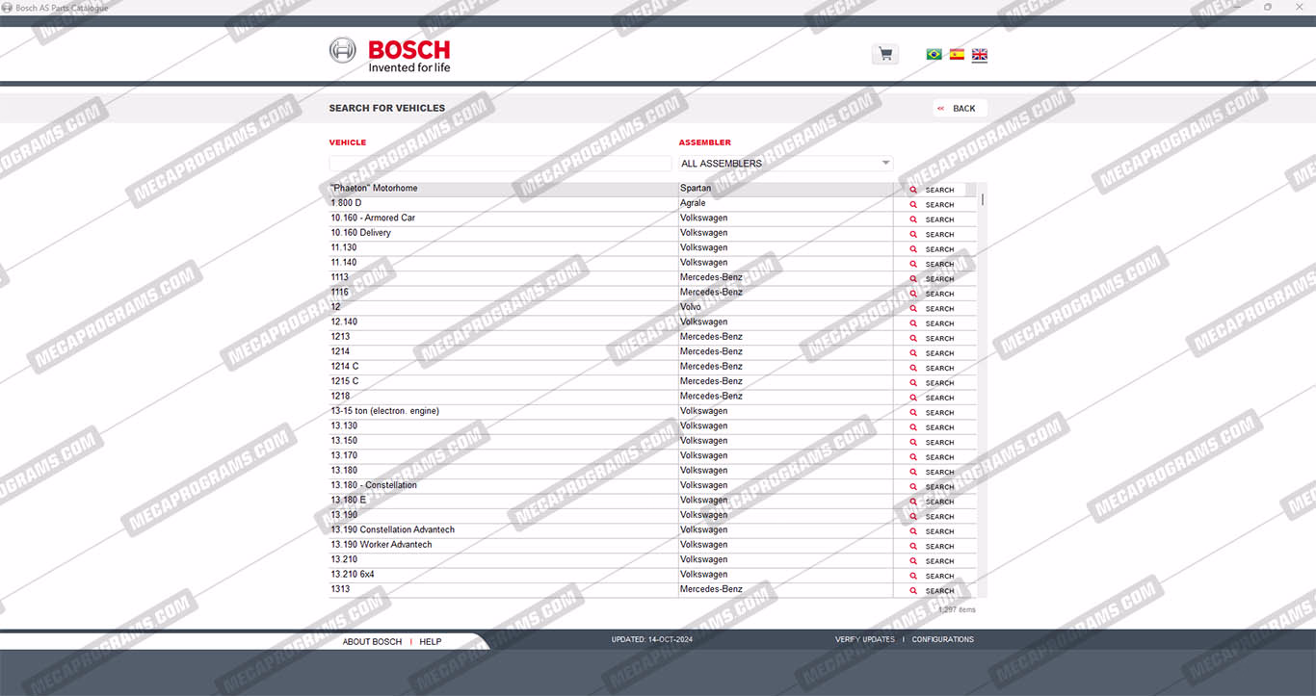Click magnifier icon for 13.170
The image size is (1316, 696).
click(x=913, y=457)
